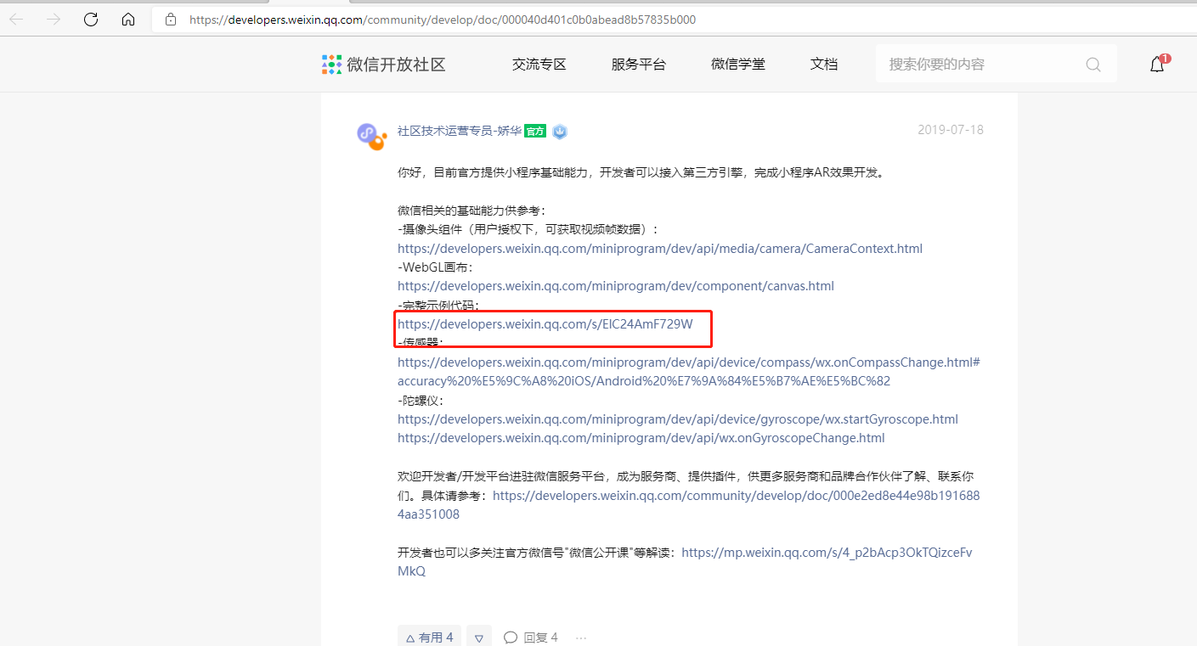
Task: Open the three-dot more options
Action: (581, 638)
